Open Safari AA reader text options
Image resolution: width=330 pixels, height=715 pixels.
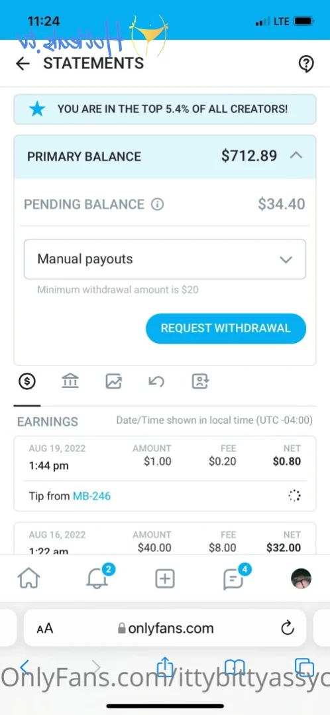[x=44, y=629]
